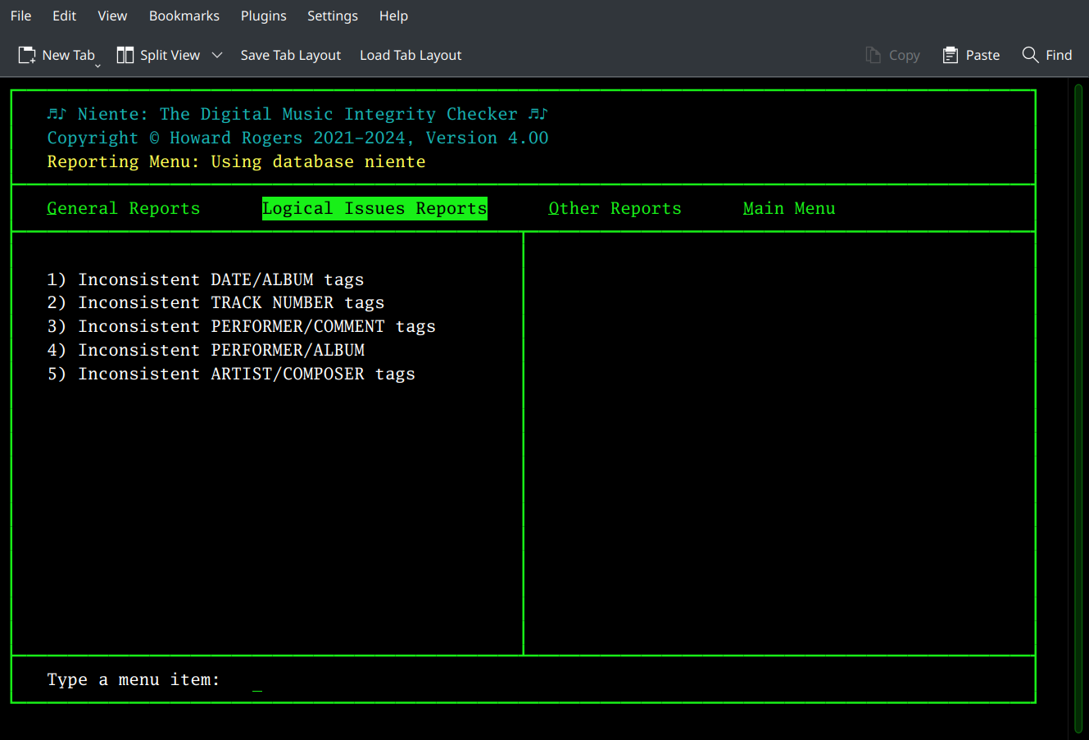Select Main Menu in the reporting menu
Image resolution: width=1089 pixels, height=740 pixels.
pyautogui.click(x=789, y=208)
